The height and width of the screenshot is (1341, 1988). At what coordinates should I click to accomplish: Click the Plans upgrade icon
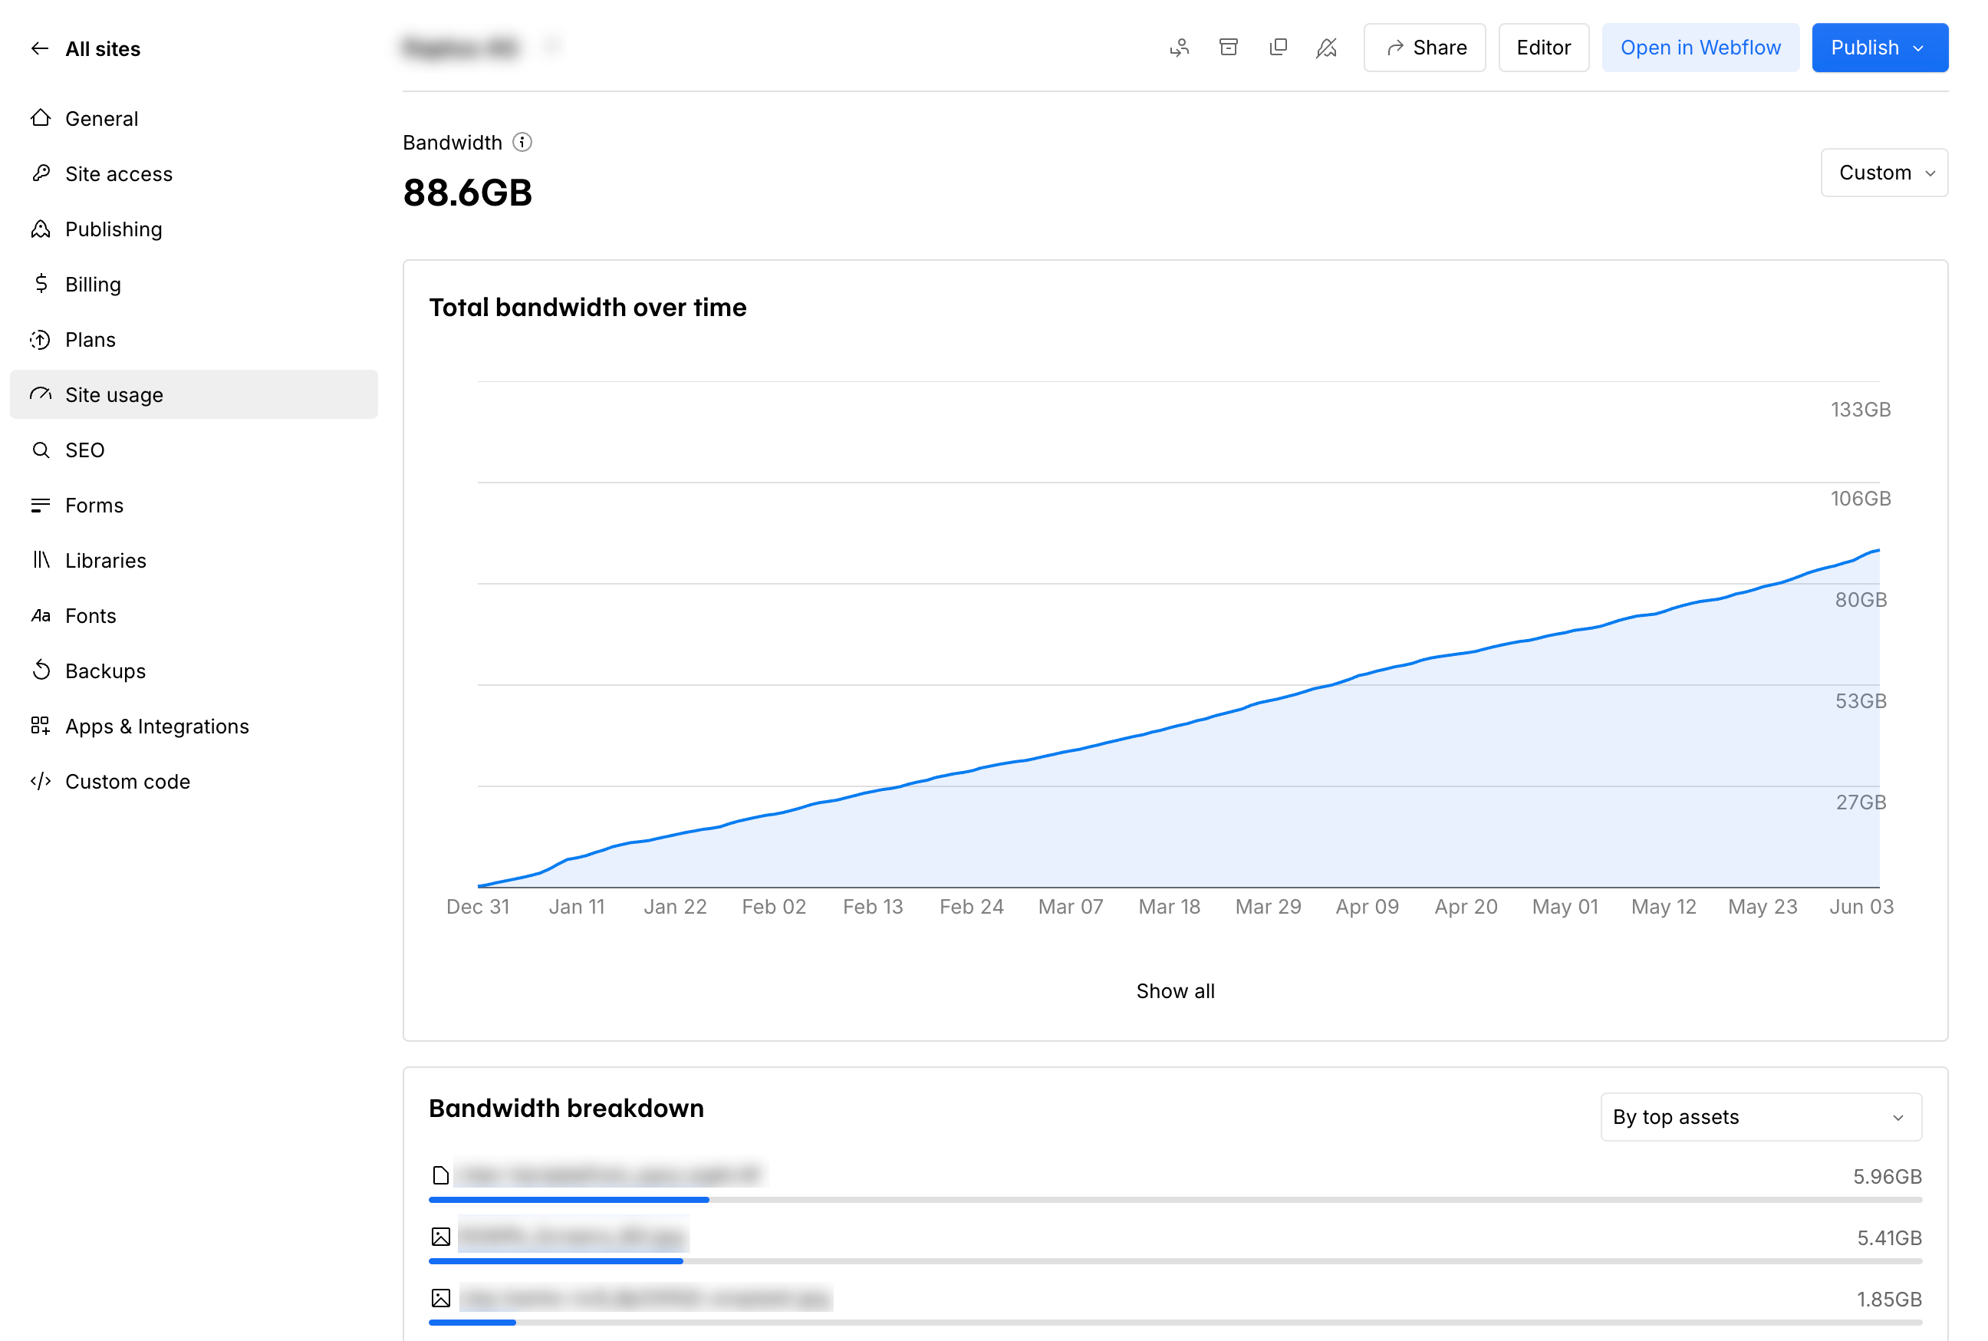(x=40, y=340)
